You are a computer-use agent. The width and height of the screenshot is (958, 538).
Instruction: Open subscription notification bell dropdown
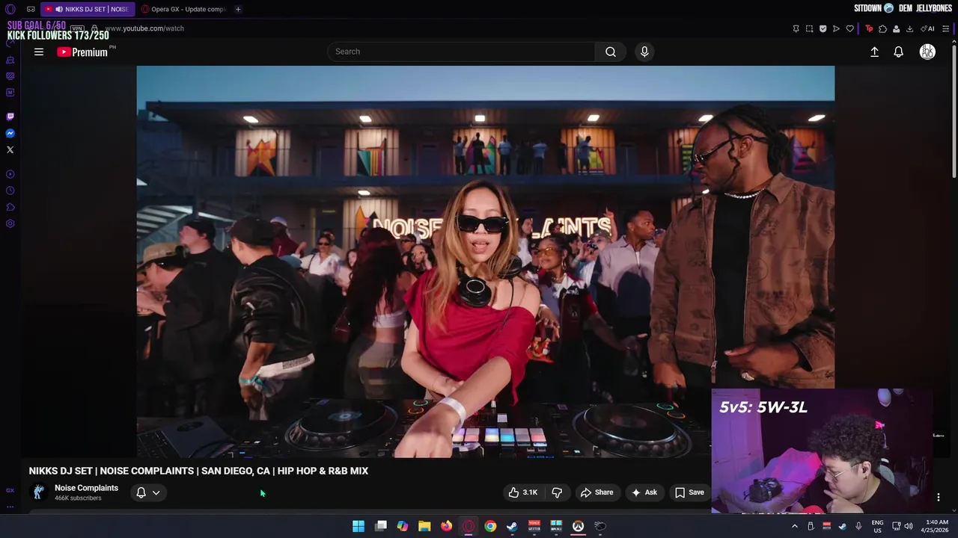[x=148, y=492]
